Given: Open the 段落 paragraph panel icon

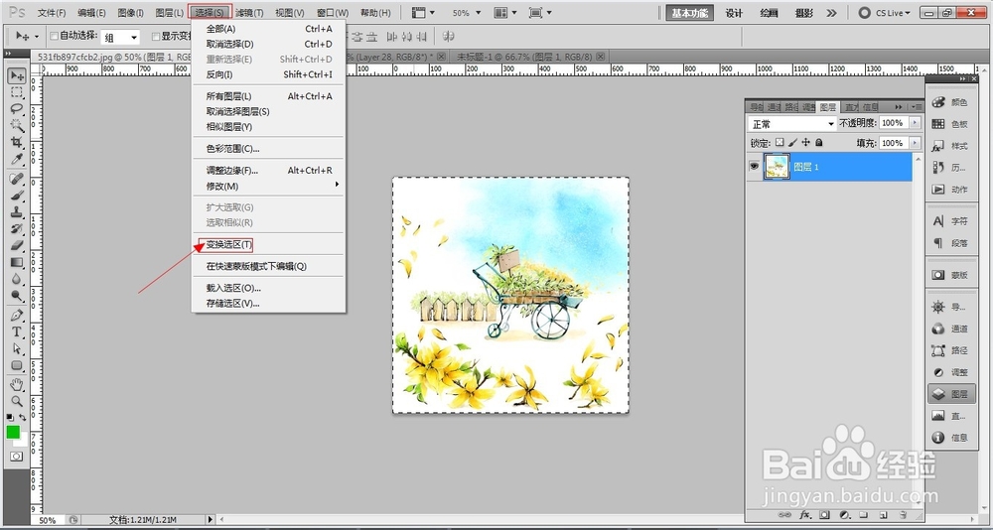Looking at the screenshot, I should click(x=950, y=243).
